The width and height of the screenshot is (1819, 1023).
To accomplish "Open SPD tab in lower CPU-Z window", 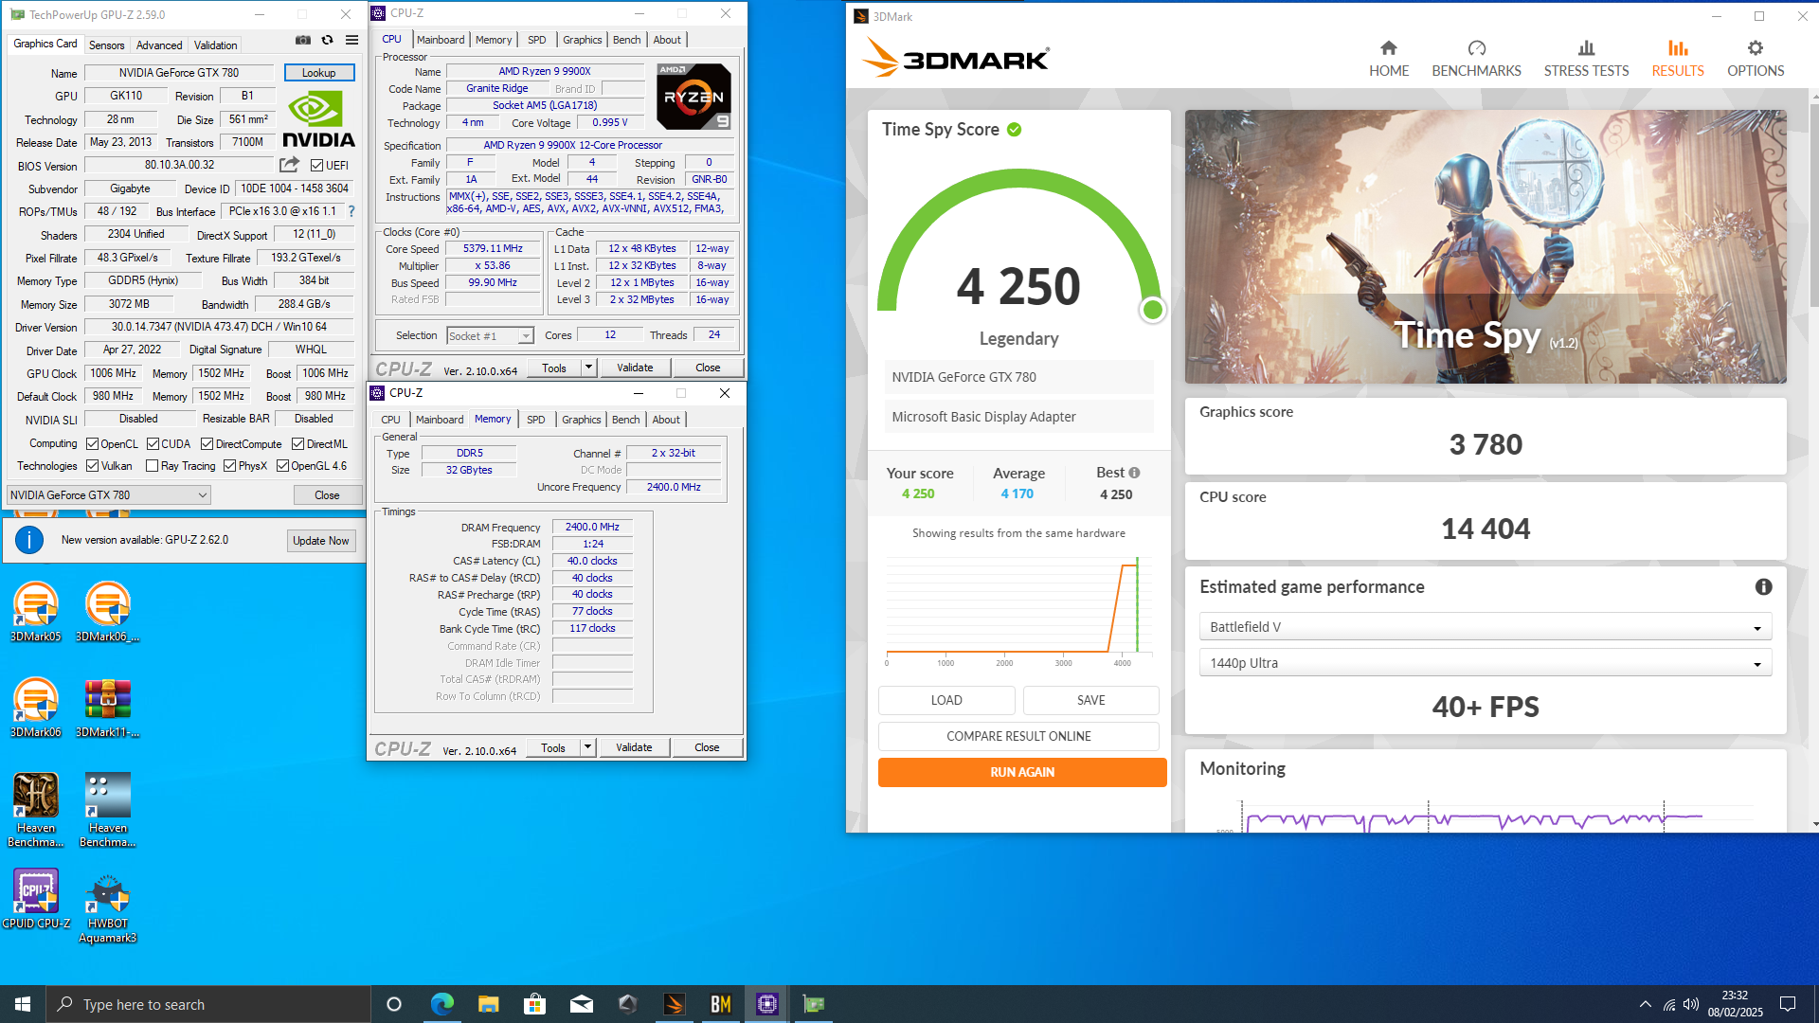I will [535, 420].
